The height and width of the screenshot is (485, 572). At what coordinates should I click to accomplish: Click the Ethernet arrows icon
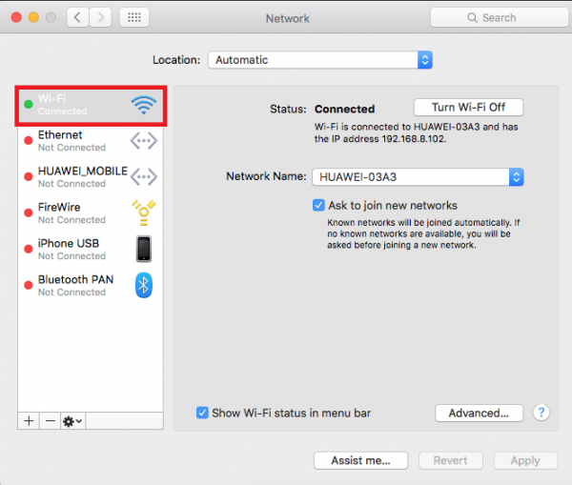[x=144, y=141]
